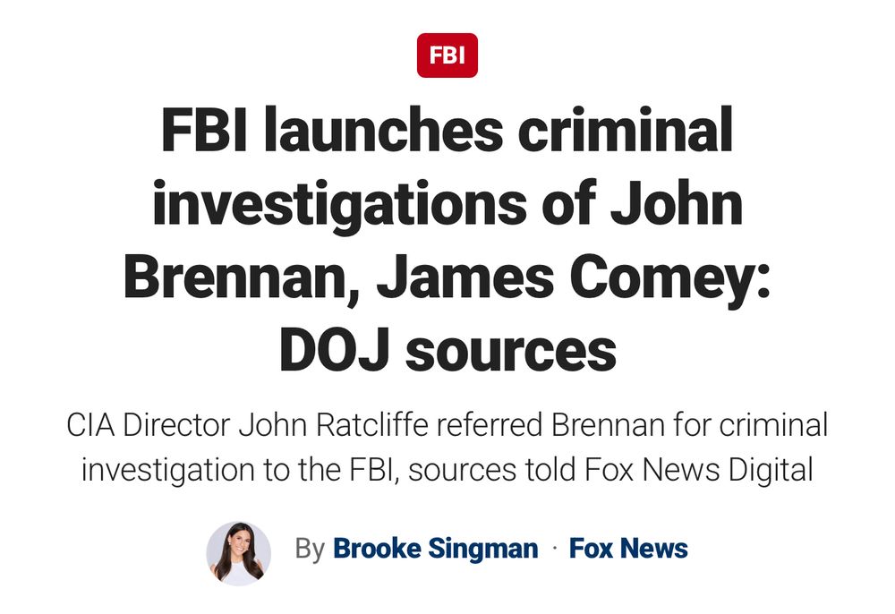Image resolution: width=895 pixels, height=614 pixels.
Task: Click the red FBI category tag
Action: tap(447, 55)
